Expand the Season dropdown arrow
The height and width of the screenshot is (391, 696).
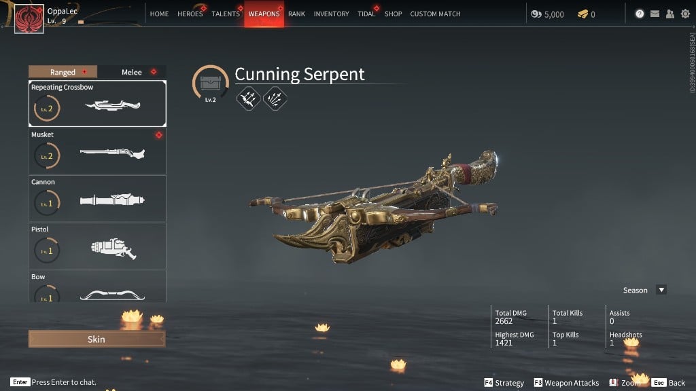pyautogui.click(x=661, y=290)
